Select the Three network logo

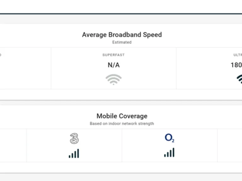point(74,139)
